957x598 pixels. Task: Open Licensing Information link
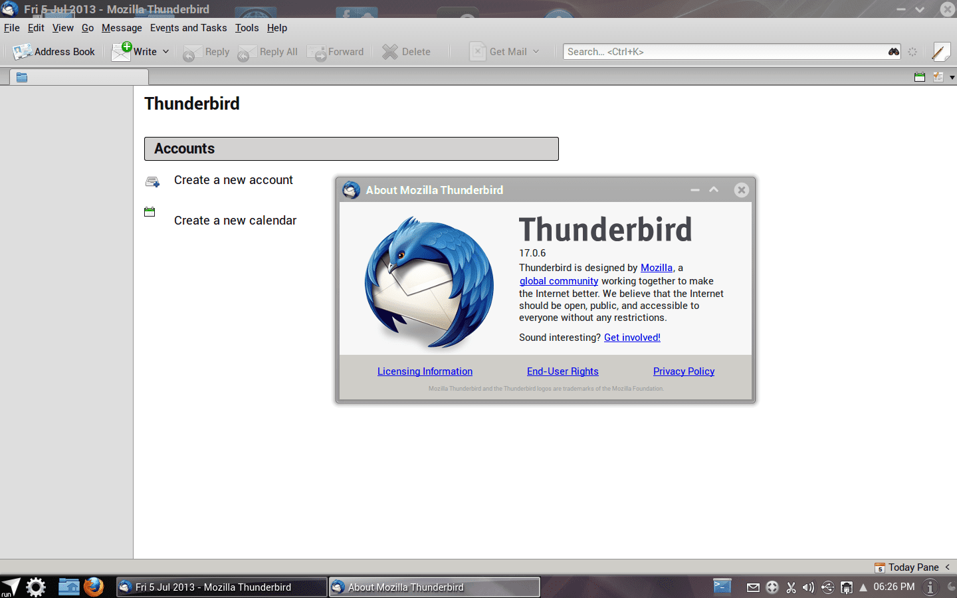click(425, 371)
